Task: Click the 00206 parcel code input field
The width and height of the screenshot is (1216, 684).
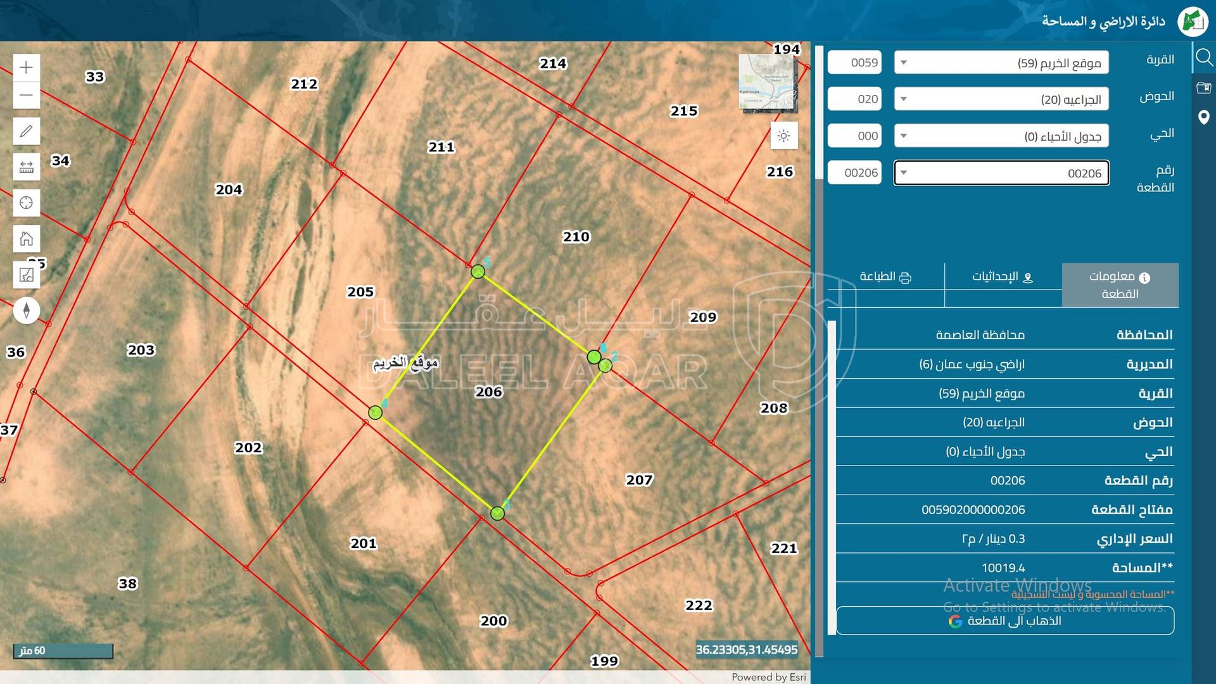Action: pos(854,173)
